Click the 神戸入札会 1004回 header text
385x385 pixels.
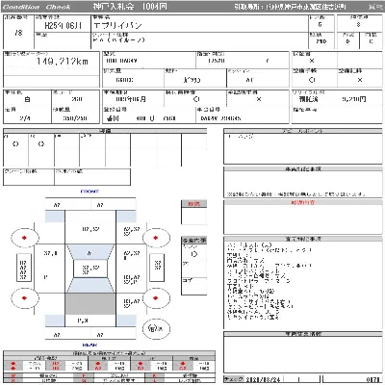pyautogui.click(x=130, y=7)
